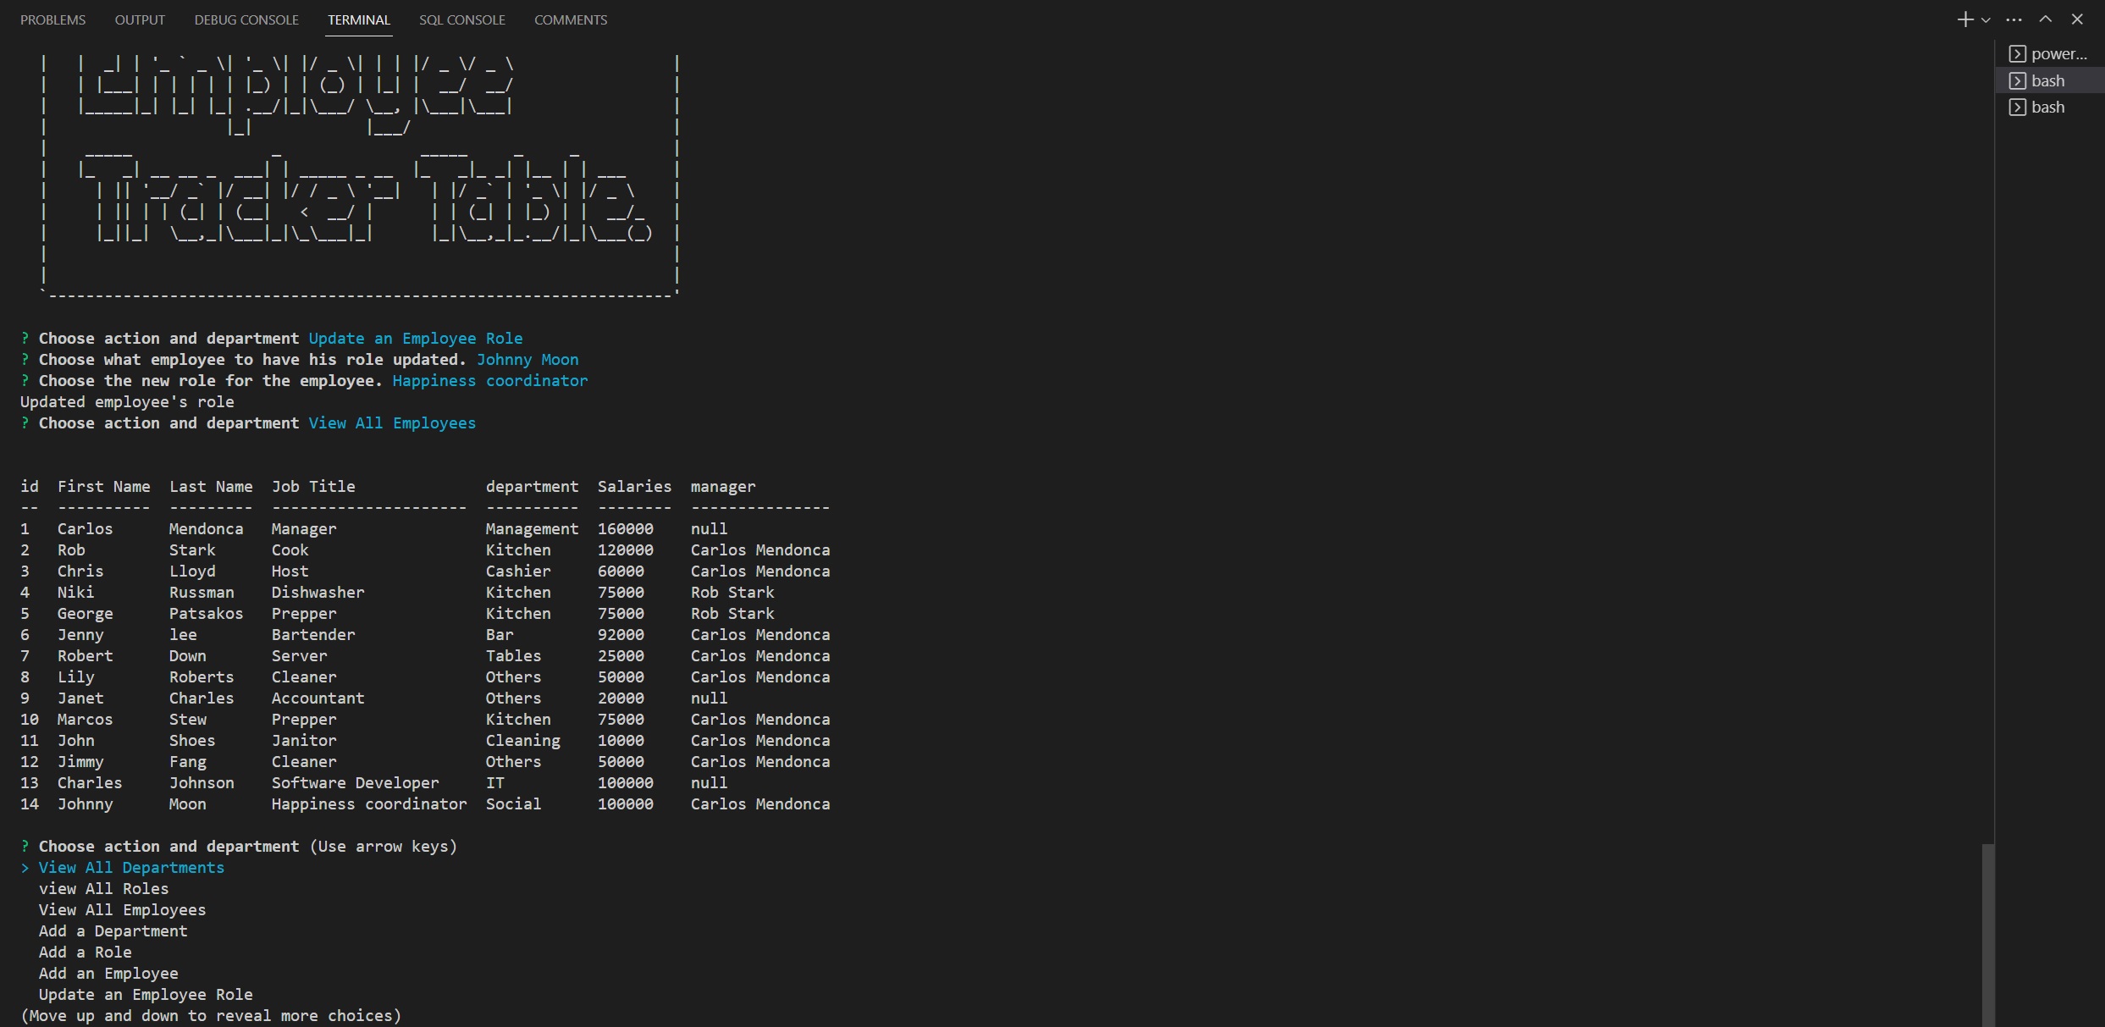Click 'Happiness coordinator' answer in the prompt
The width and height of the screenshot is (2105, 1027).
[490, 381]
